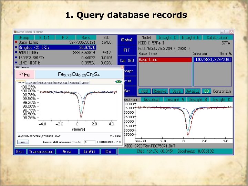
Task: Click the green link icon in MIDB browser
Action: [119, 82]
